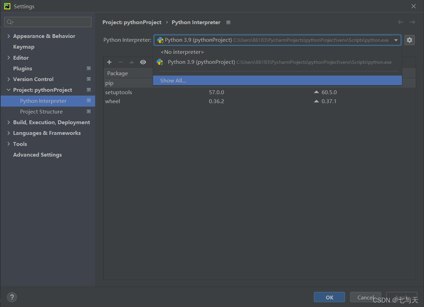
Task: Open Advanced Settings page
Action: point(38,155)
